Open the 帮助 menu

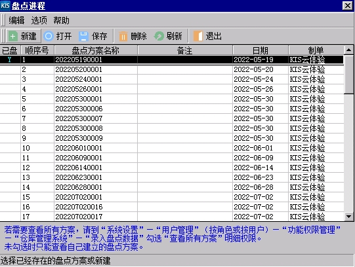[62, 20]
